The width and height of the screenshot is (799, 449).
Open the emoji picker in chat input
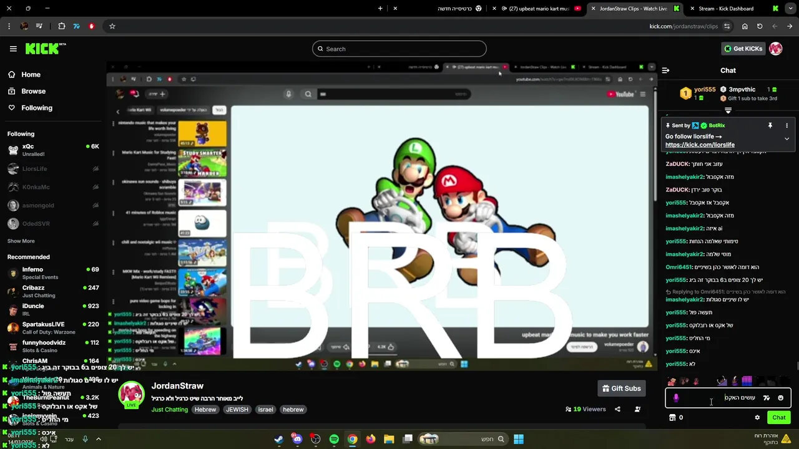(780, 398)
